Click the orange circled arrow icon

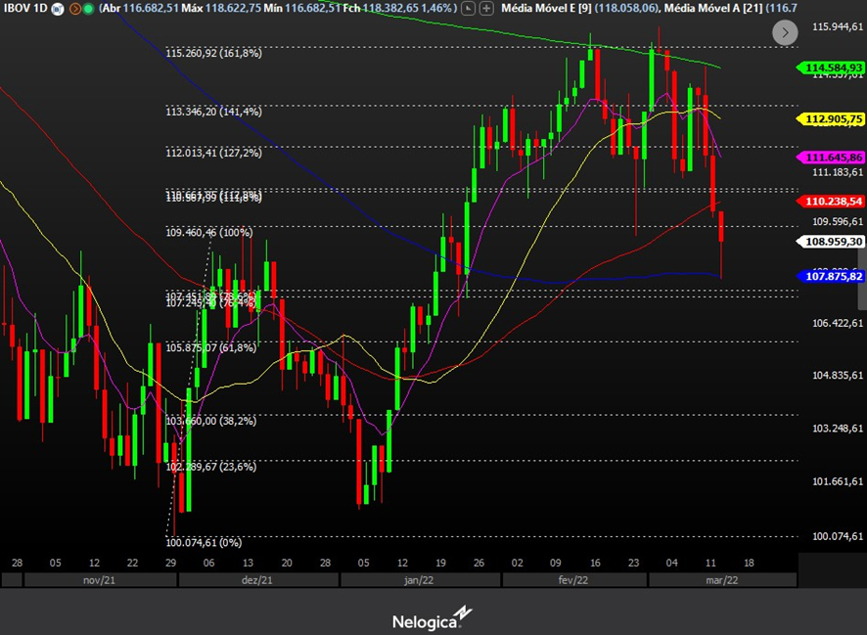[x=75, y=9]
